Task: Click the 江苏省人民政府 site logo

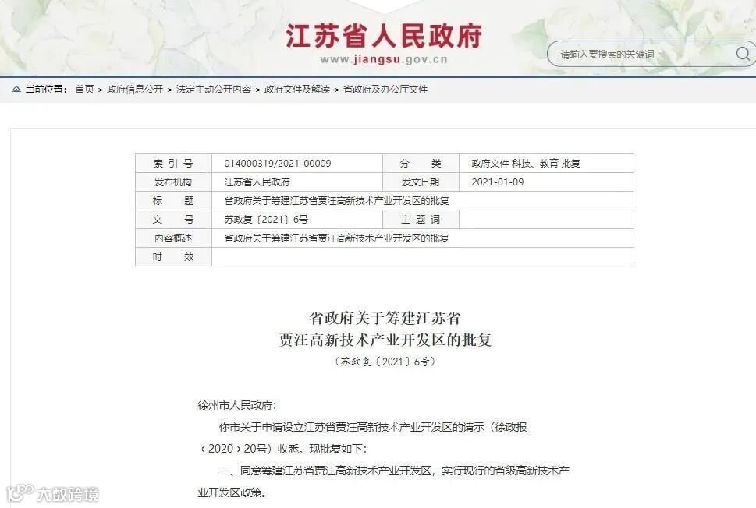Action: [384, 36]
